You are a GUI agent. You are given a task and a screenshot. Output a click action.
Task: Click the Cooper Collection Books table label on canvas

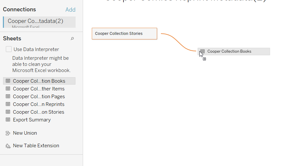(229, 51)
